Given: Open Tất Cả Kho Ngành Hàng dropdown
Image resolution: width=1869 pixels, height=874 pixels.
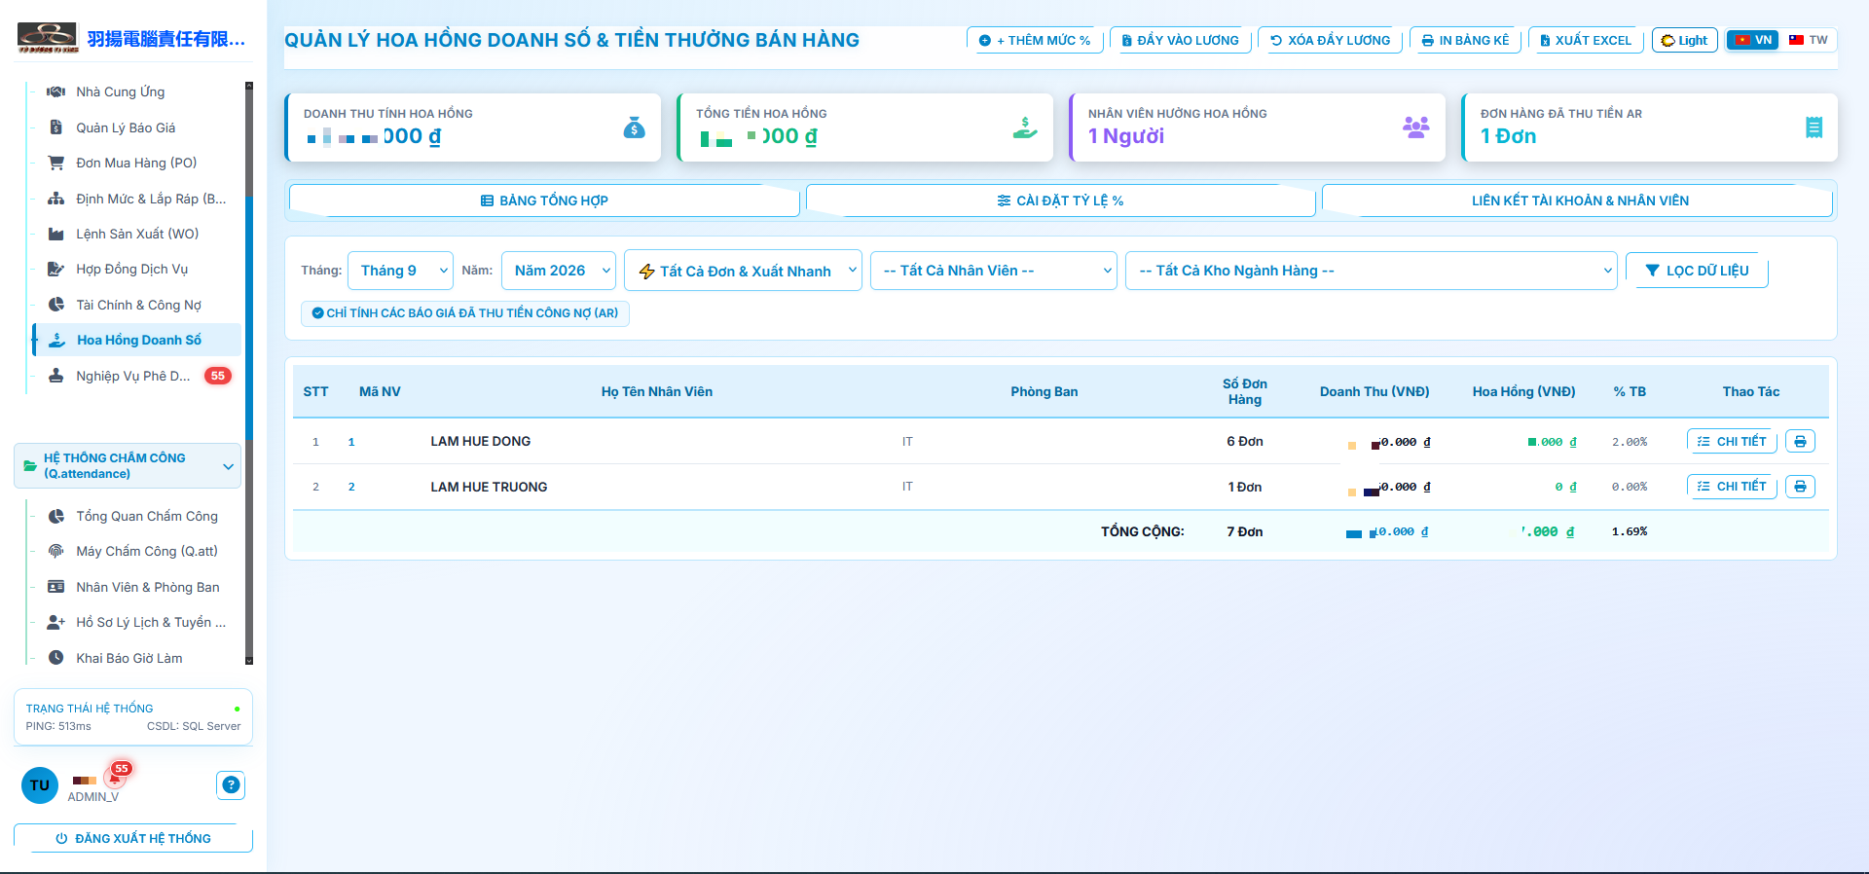Looking at the screenshot, I should [x=1371, y=271].
